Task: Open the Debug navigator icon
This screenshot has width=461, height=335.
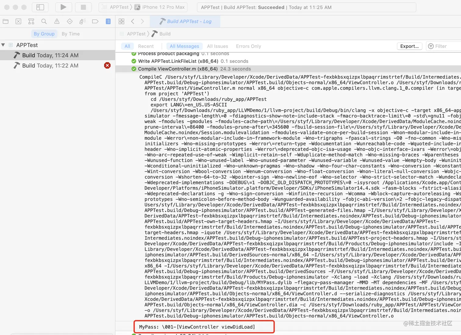Action: point(82,21)
